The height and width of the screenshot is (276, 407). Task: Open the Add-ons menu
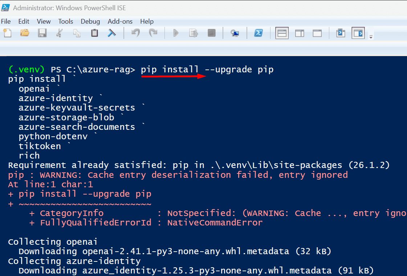tap(120, 21)
